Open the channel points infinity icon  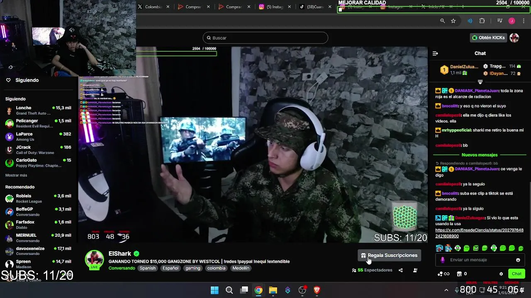coord(443,274)
